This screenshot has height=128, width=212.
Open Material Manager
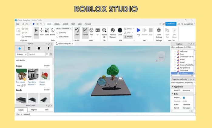coord(113,32)
